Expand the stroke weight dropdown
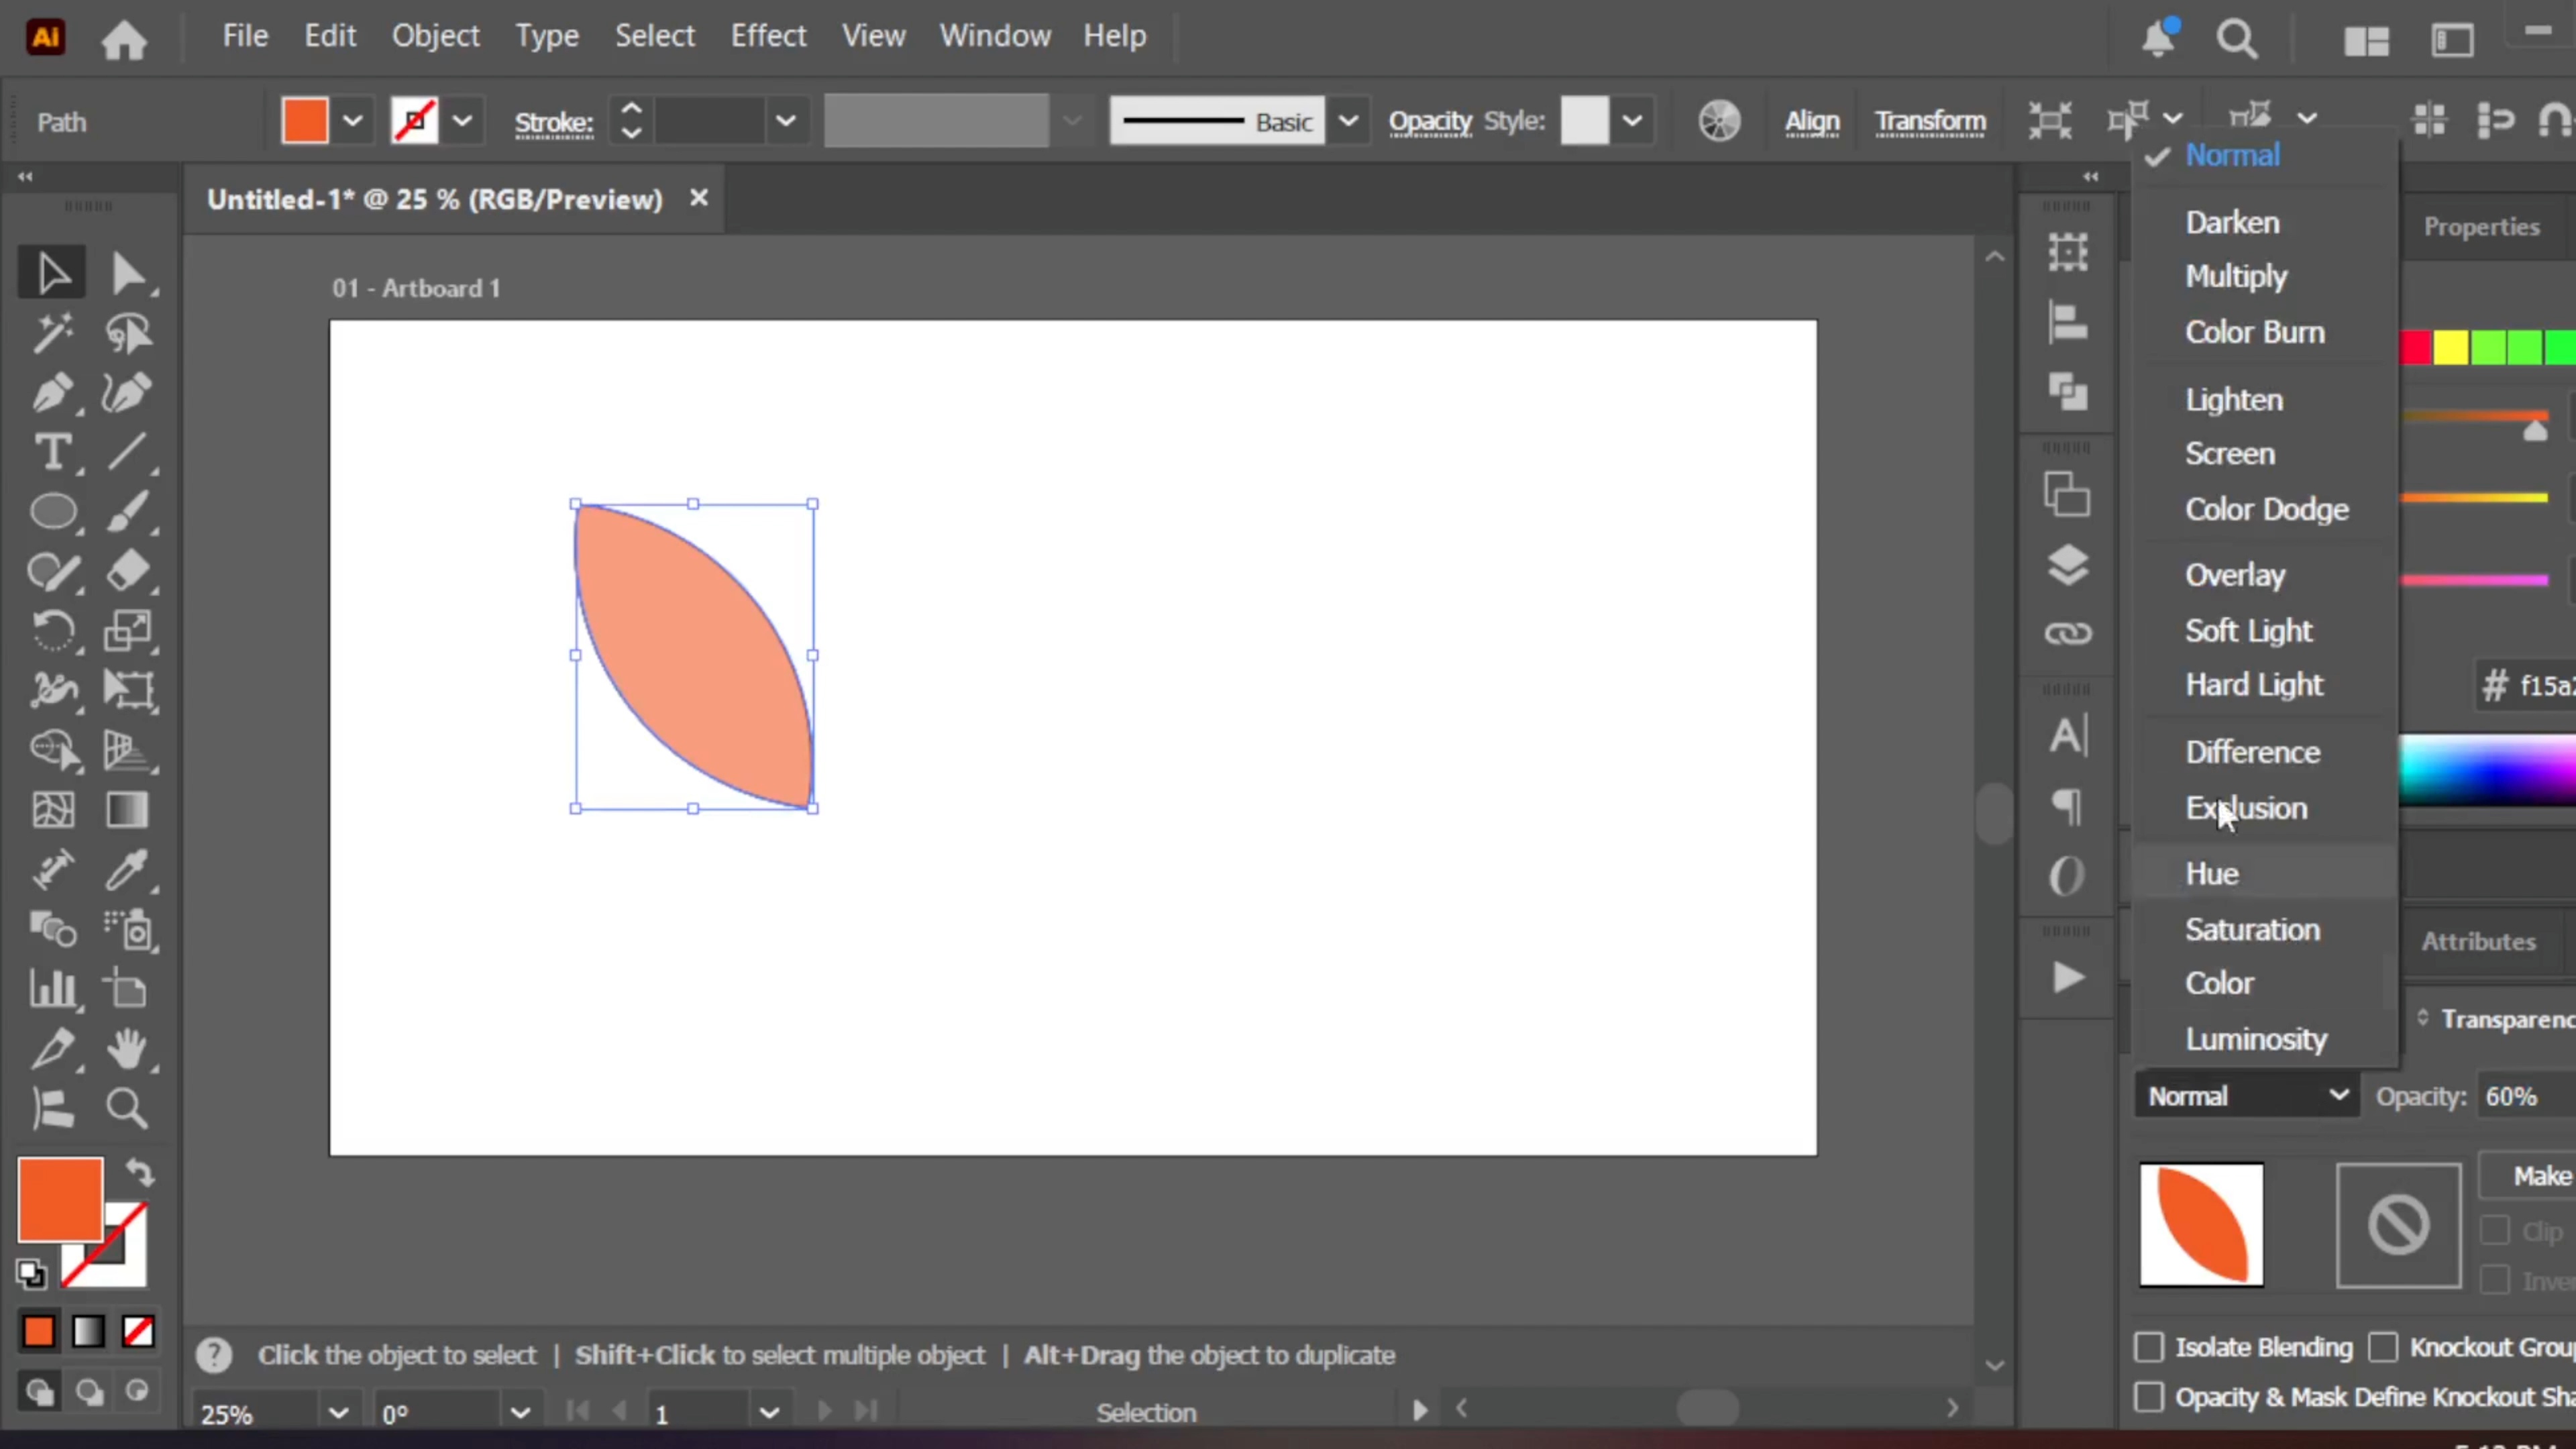 (786, 122)
